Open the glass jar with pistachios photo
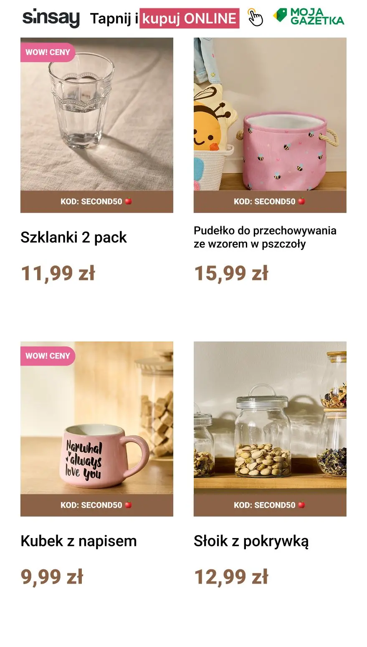This screenshot has height=647, width=367. 270,418
